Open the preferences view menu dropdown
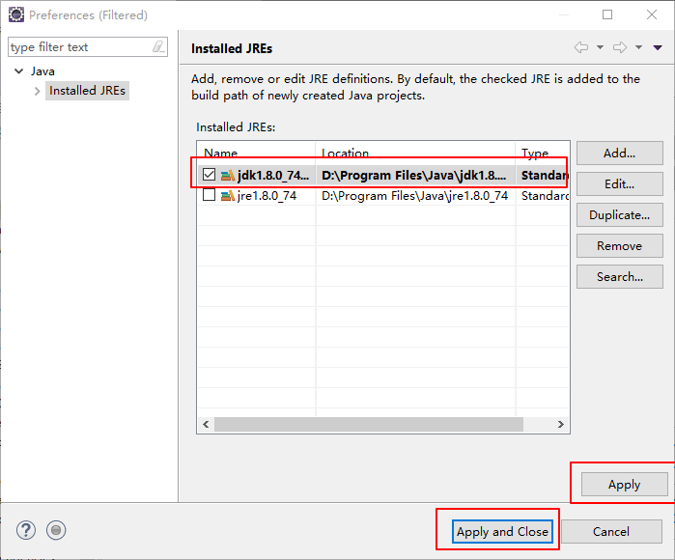 click(x=658, y=47)
